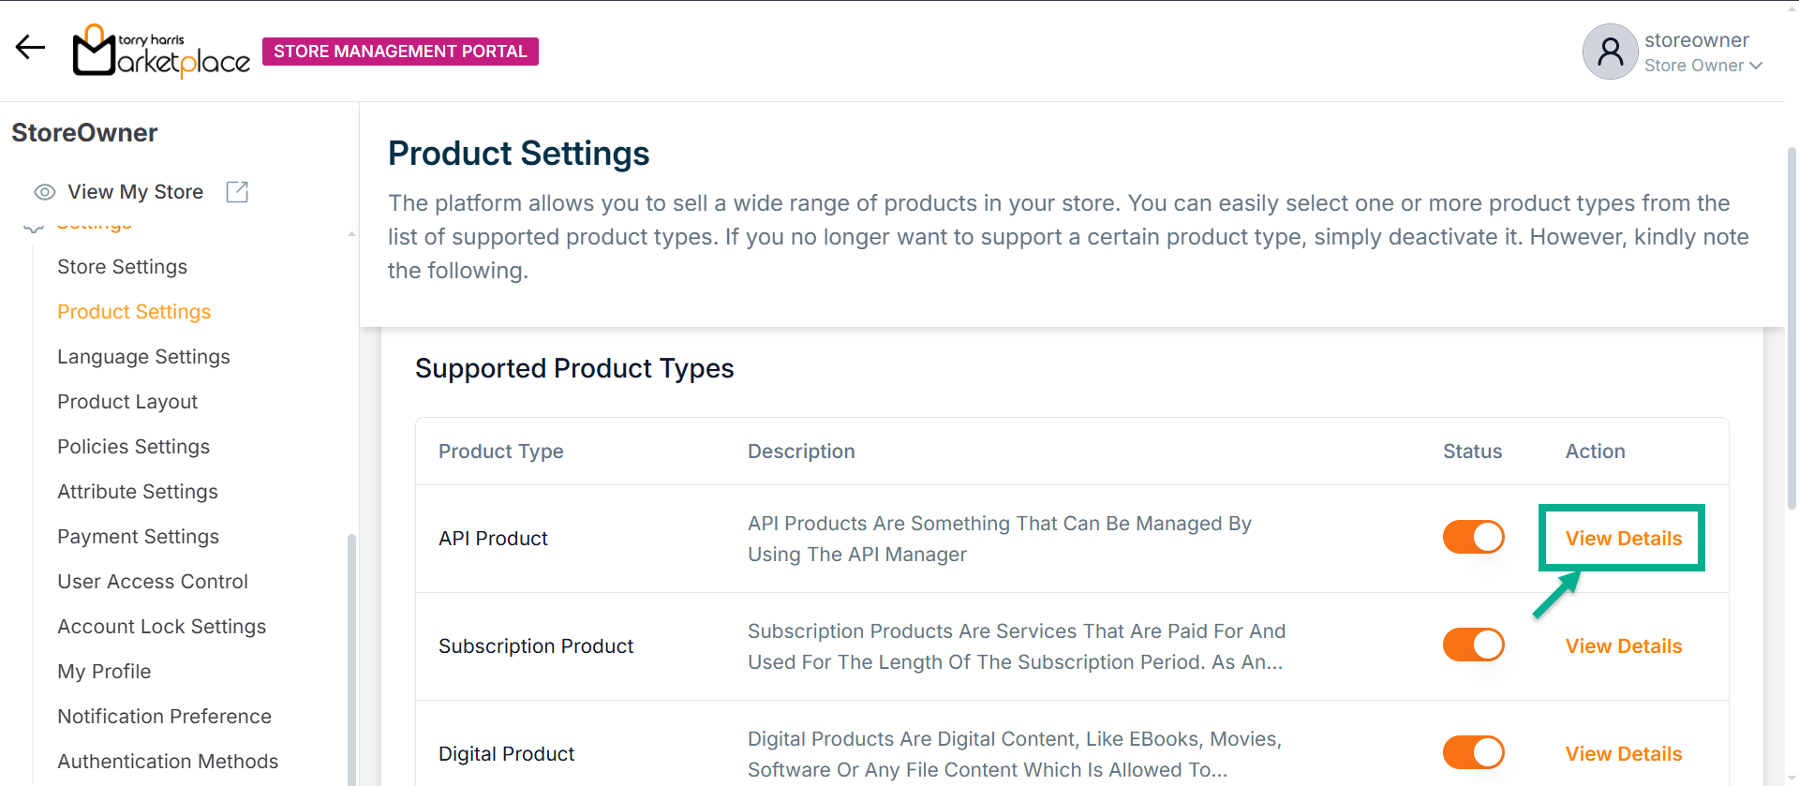Click the back arrow icon

click(x=30, y=47)
